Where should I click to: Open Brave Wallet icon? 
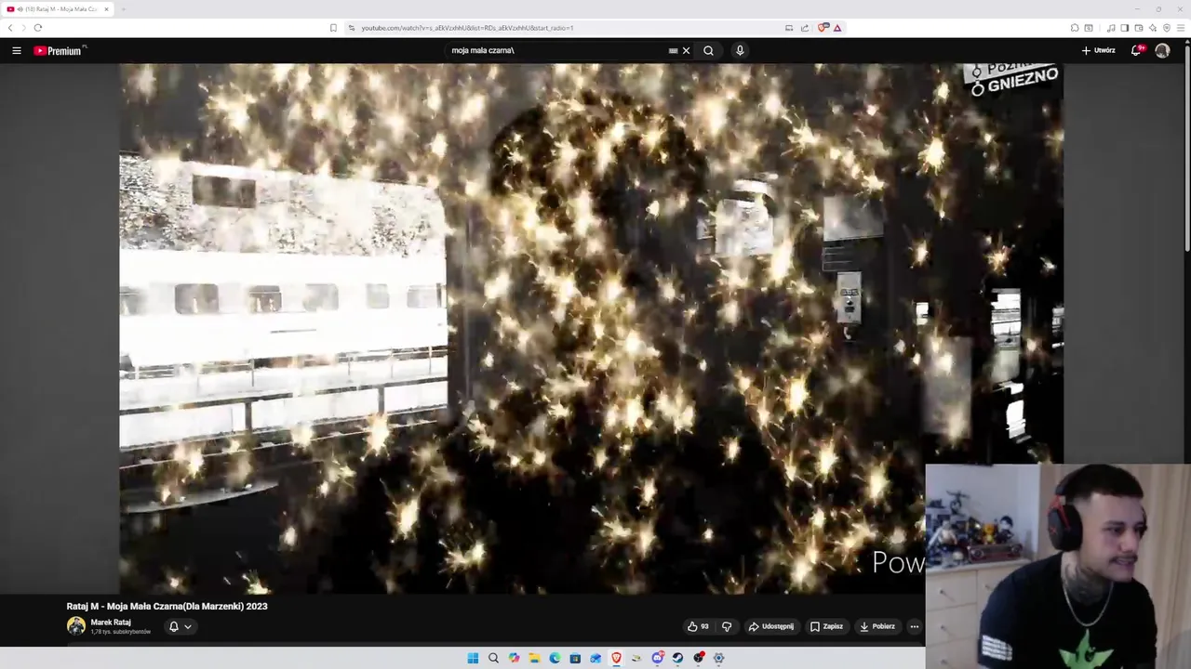point(1139,28)
